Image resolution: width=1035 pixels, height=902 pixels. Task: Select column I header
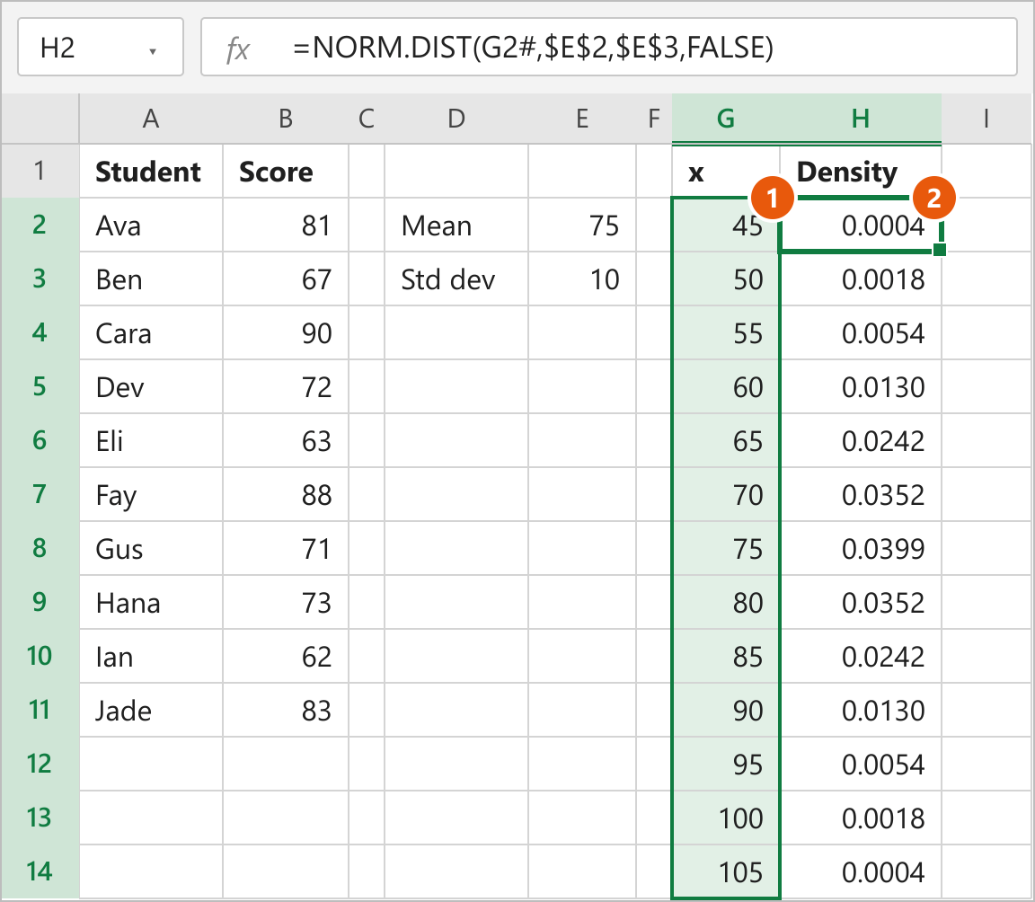pyautogui.click(x=986, y=119)
